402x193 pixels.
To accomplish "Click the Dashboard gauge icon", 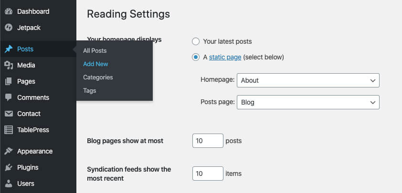I will coord(9,11).
